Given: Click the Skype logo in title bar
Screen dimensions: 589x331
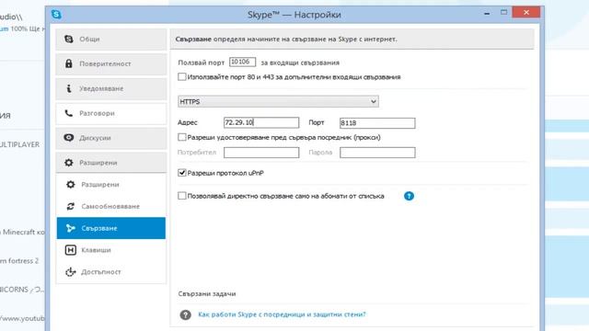Looking at the screenshot, I should click(56, 15).
